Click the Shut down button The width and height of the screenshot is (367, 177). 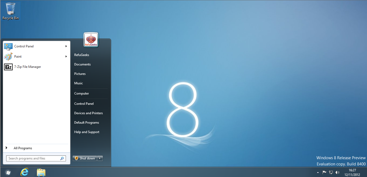[85, 158]
